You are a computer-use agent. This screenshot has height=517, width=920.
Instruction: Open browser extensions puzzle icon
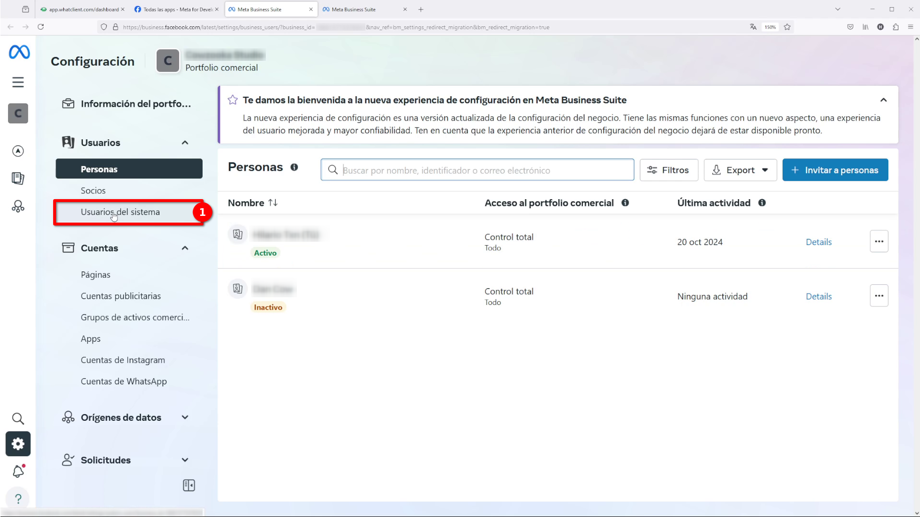(x=896, y=27)
